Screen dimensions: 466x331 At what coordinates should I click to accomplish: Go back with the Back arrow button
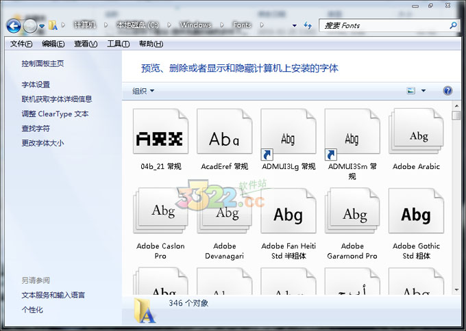click(x=14, y=26)
